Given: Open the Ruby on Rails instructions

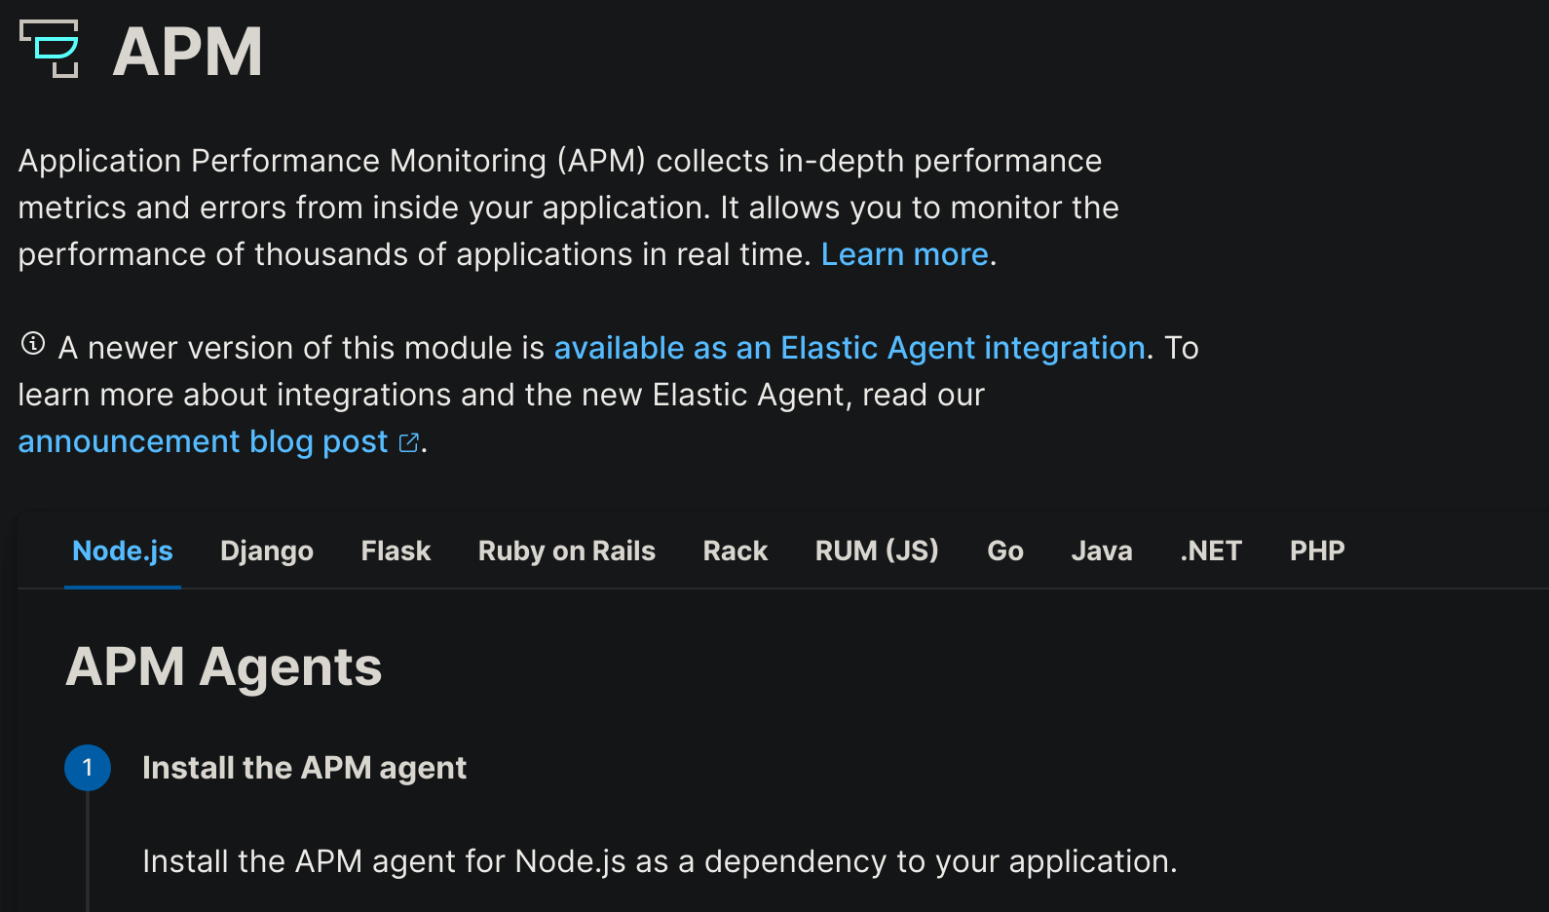Looking at the screenshot, I should [566, 551].
